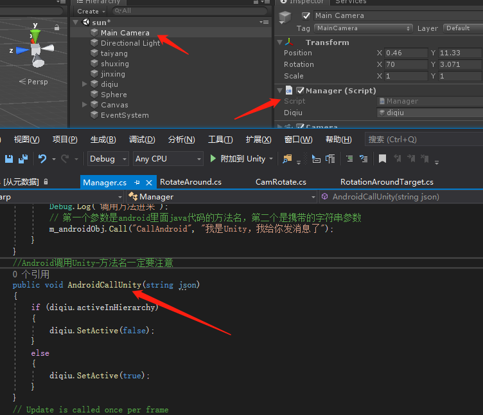Screen dimensions: 483x415
Task: Disable the Manager (Script) component checkbox
Action: pyautogui.click(x=300, y=91)
